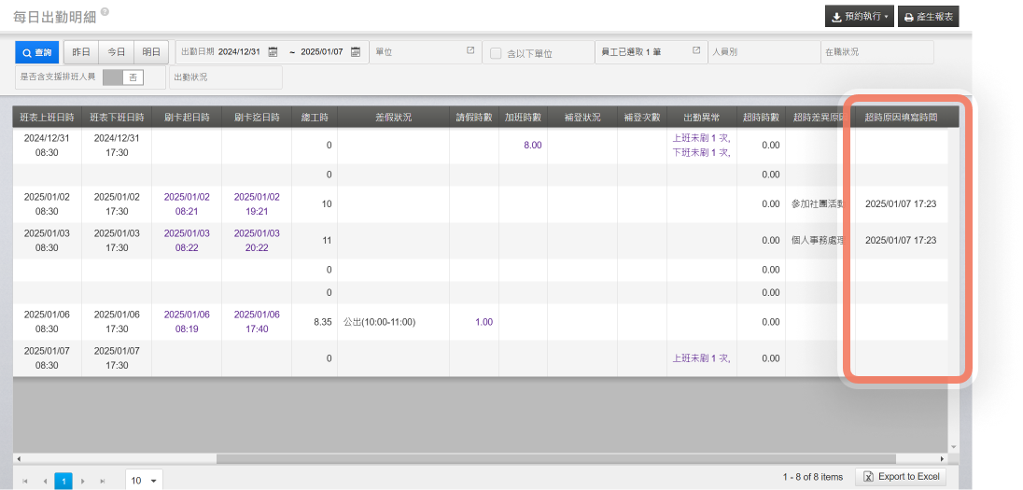Open the 員工已選取 employee picker icon
Viewport: 1023px width, 490px height.
click(x=696, y=50)
